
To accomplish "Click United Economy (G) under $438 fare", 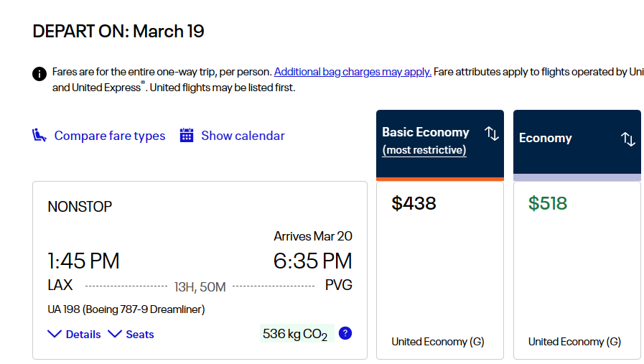I will tap(438, 342).
